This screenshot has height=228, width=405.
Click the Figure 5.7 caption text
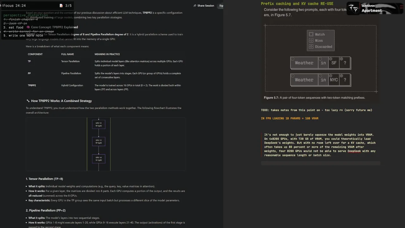click(x=315, y=98)
